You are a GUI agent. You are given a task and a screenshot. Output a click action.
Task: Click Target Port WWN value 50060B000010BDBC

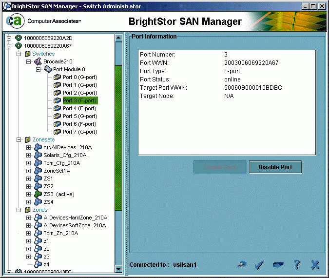pos(253,88)
